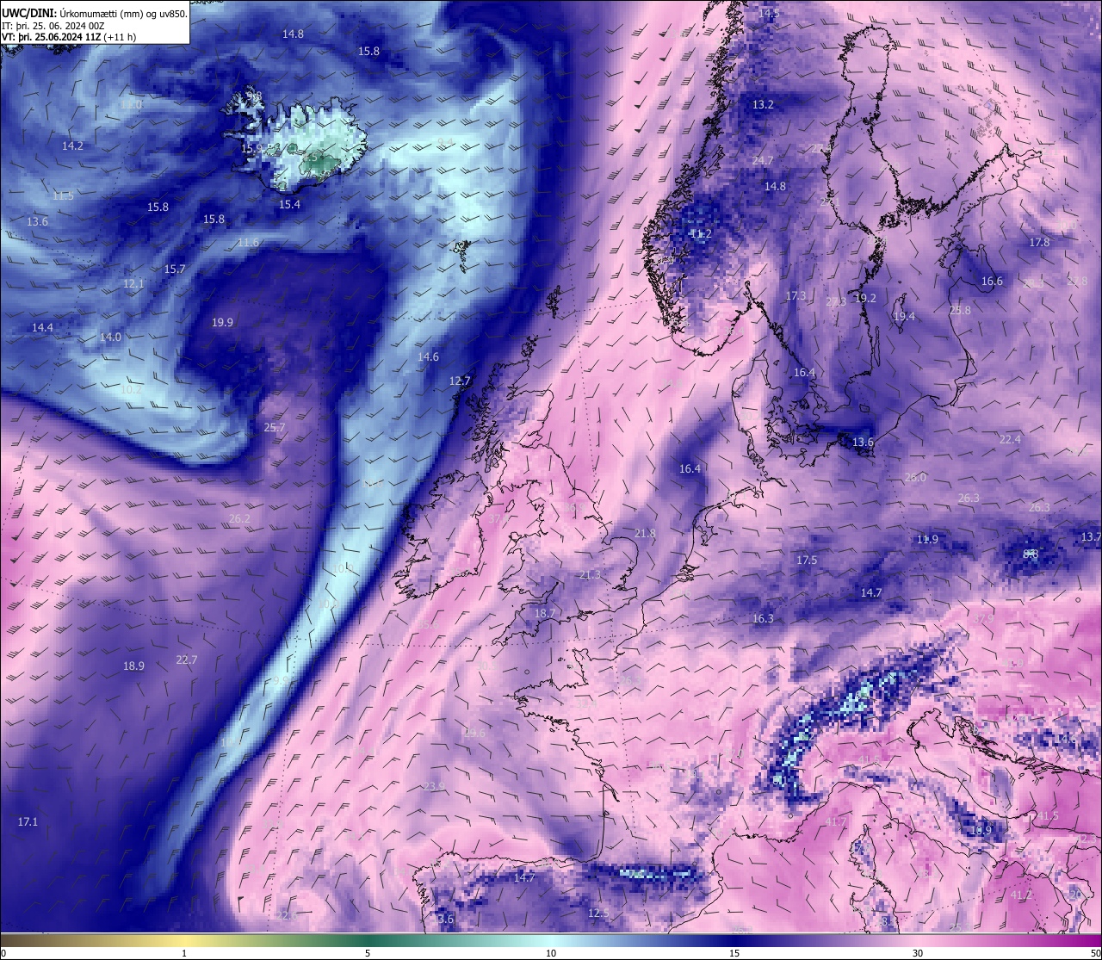
Task: Click the map value '16.6'
Action: pyautogui.click(x=992, y=282)
